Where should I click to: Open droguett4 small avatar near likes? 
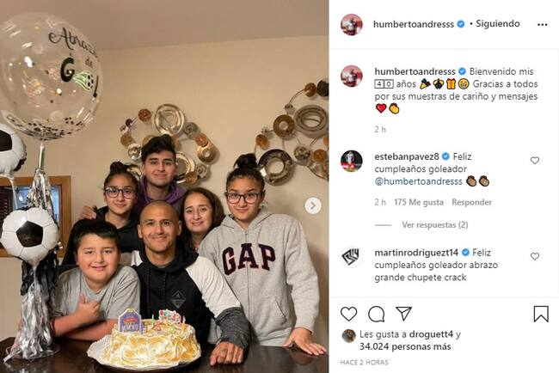348,336
